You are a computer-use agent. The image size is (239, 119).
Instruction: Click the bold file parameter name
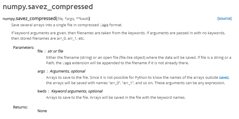click(40, 51)
